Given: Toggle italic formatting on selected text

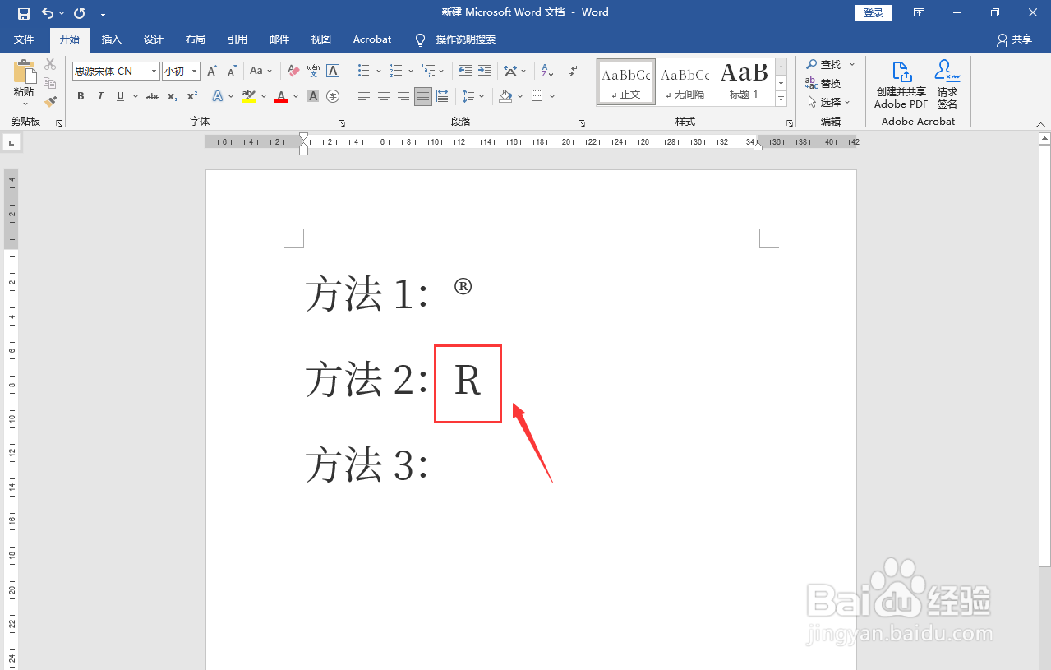Looking at the screenshot, I should (x=99, y=96).
